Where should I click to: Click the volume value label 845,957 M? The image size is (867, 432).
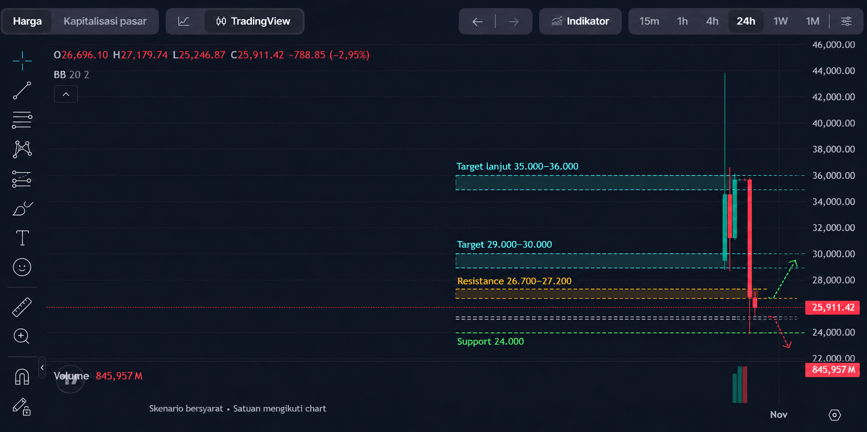click(x=832, y=370)
